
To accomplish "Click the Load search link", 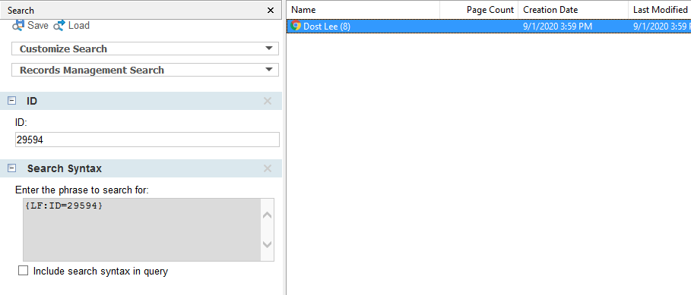I will (x=79, y=26).
